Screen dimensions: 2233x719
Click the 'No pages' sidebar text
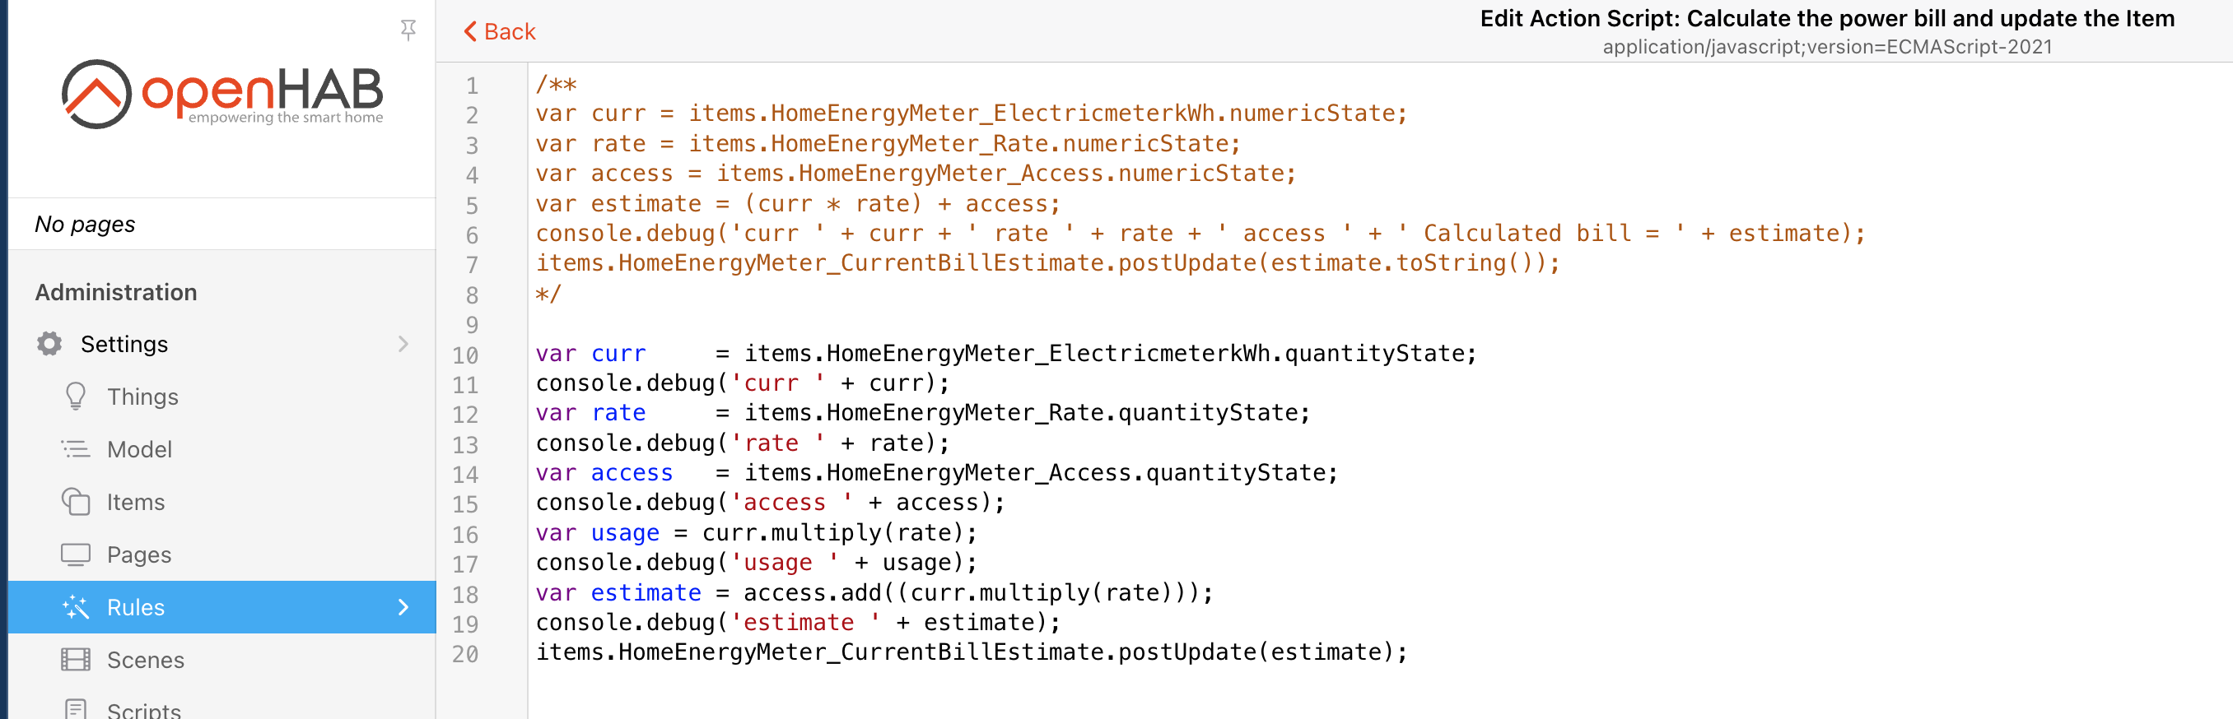[85, 225]
